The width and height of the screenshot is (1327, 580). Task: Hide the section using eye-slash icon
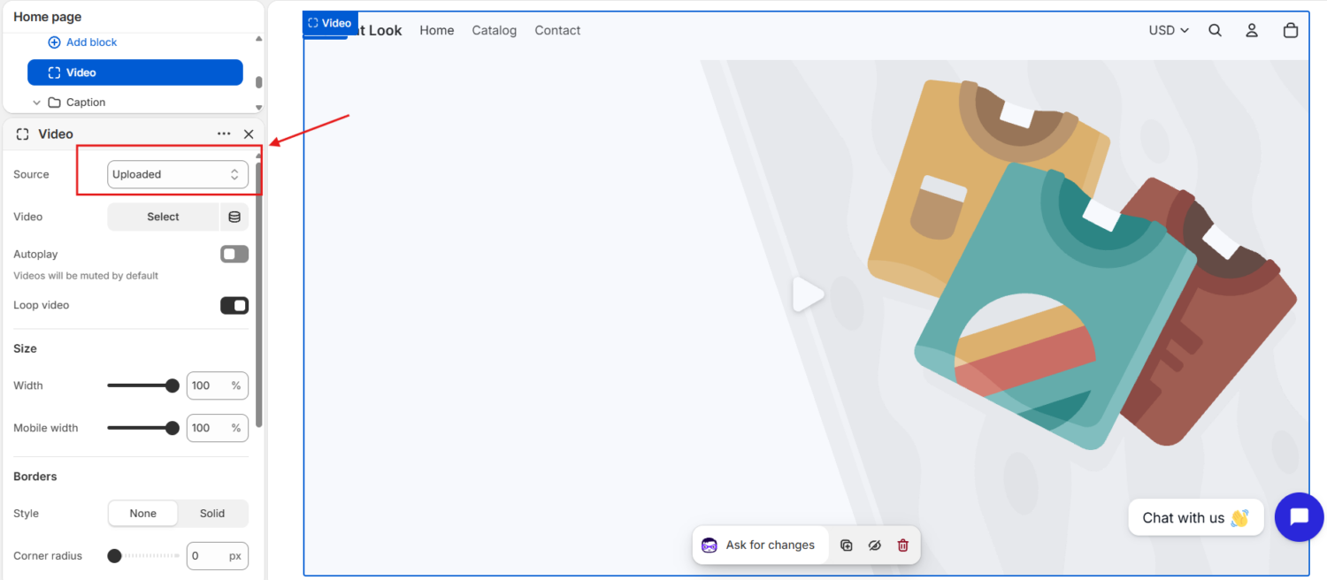[875, 546]
